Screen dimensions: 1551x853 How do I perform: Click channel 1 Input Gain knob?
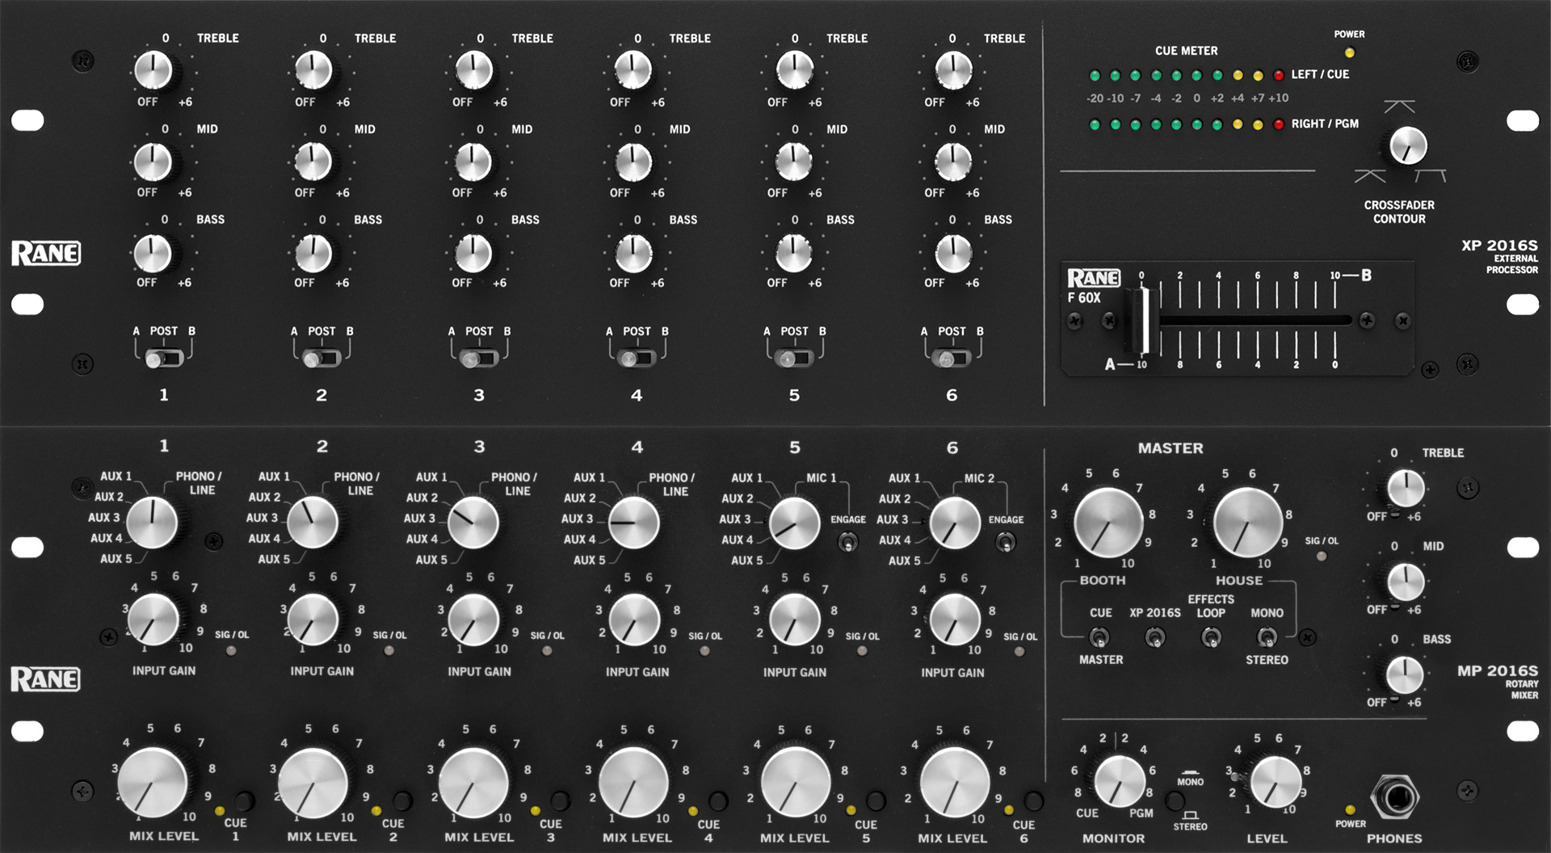point(153,620)
